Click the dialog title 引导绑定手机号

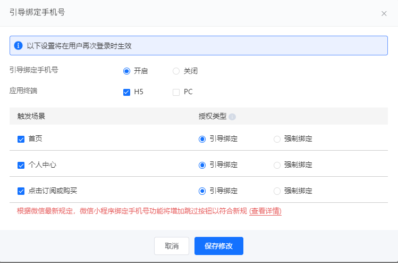coord(37,12)
